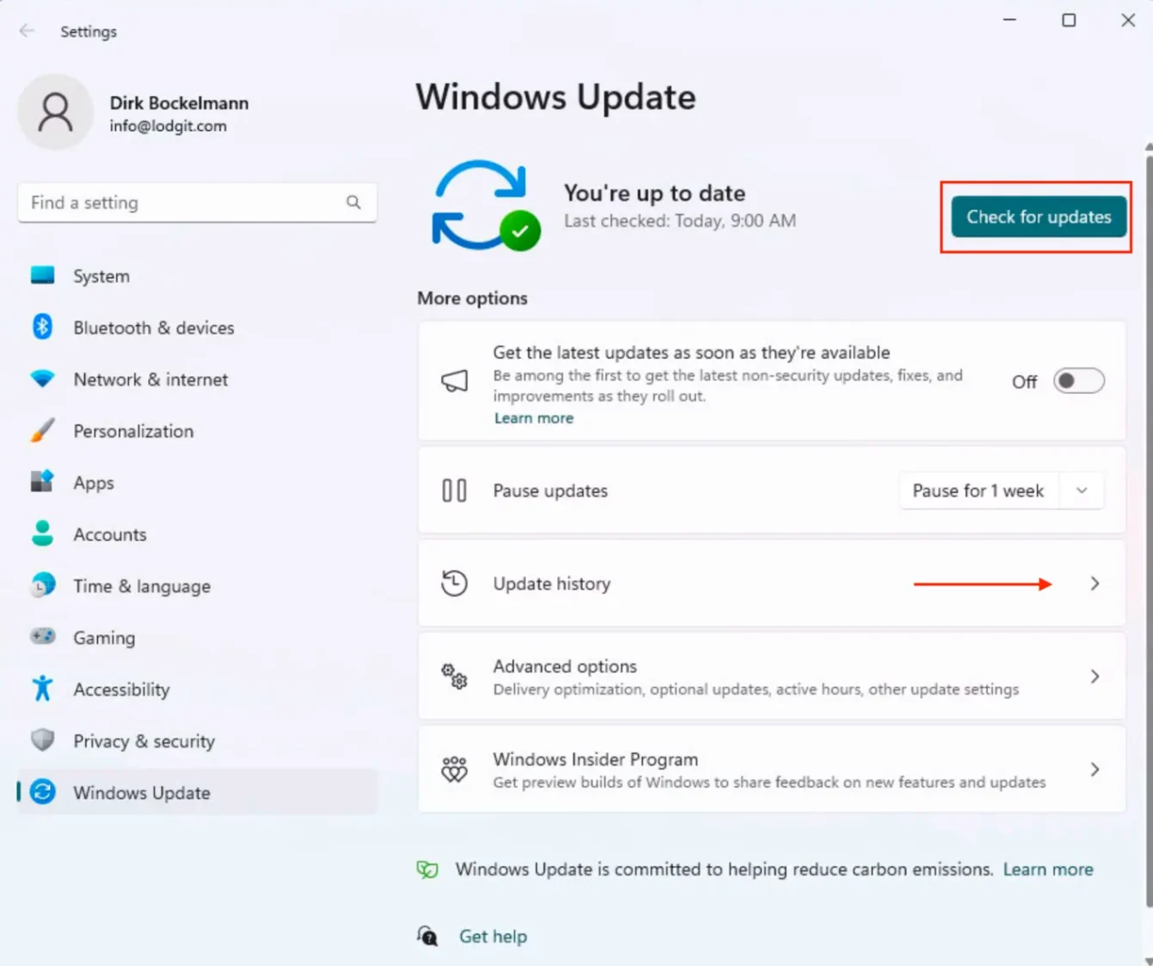This screenshot has width=1153, height=966.
Task: Click the Check for updates button
Action: pyautogui.click(x=1038, y=217)
